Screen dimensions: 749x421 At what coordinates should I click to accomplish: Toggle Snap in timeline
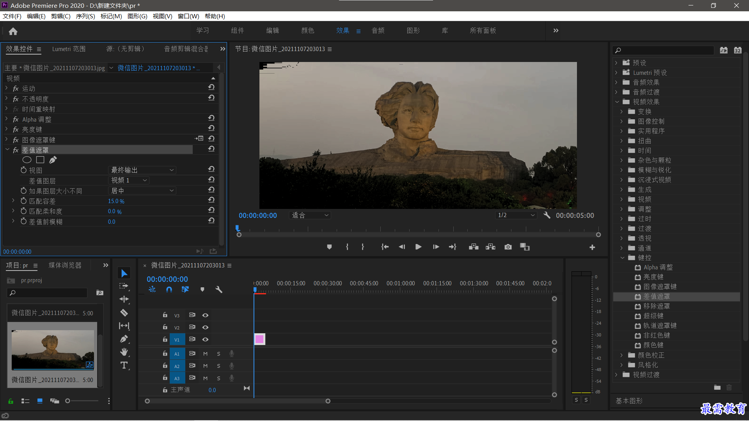[169, 289]
